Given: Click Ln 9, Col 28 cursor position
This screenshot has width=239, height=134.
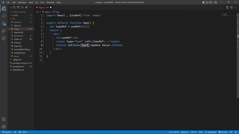Looking at the screenshot, I should [x=174, y=132].
